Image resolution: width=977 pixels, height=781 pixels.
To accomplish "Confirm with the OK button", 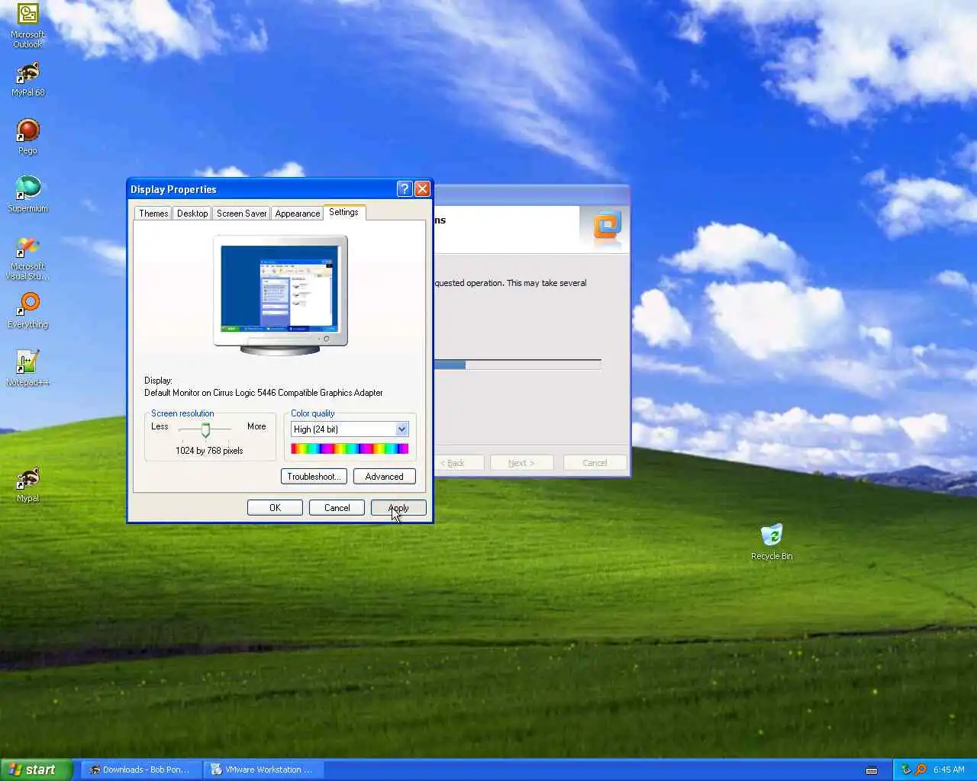I will [x=275, y=508].
